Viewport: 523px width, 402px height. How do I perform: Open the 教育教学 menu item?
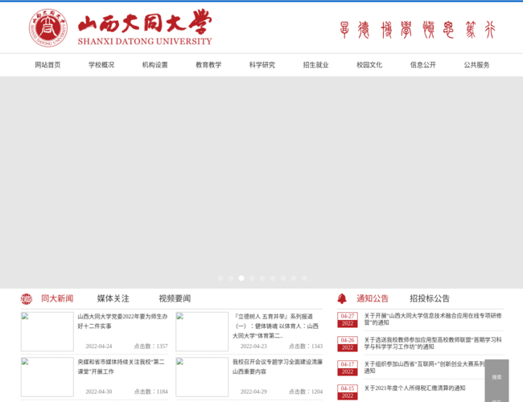(208, 65)
